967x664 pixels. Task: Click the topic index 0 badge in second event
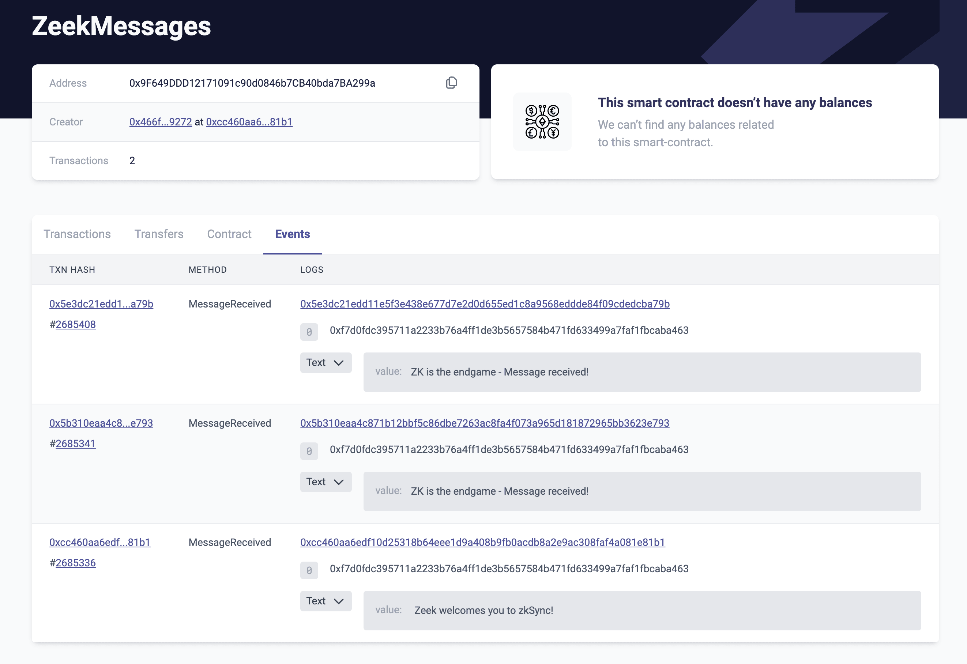point(309,451)
